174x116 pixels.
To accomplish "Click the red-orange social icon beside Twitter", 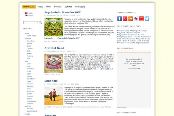I will tap(142, 19).
